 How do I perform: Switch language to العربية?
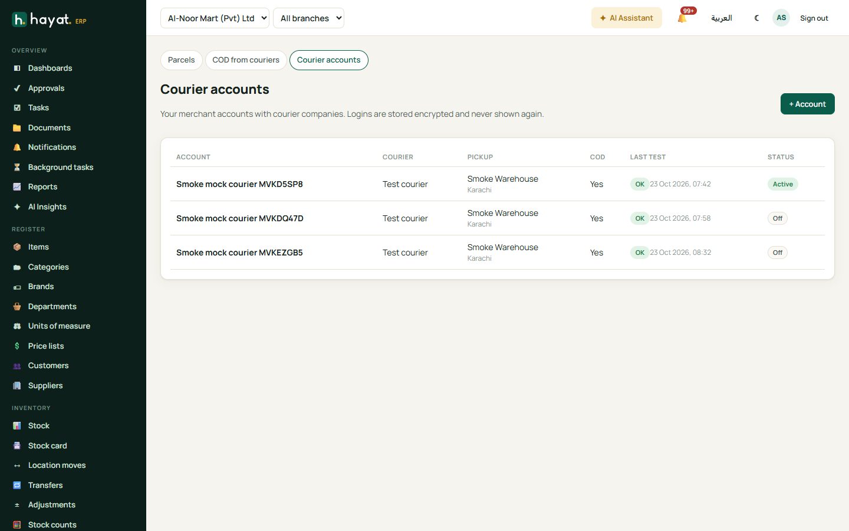(722, 18)
